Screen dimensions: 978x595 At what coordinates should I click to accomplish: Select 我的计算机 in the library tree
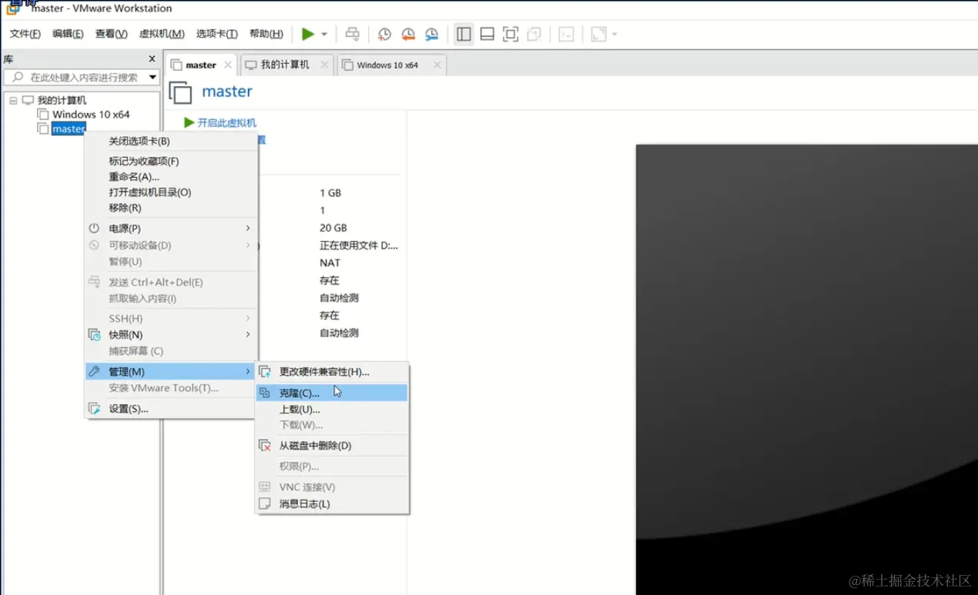[62, 100]
